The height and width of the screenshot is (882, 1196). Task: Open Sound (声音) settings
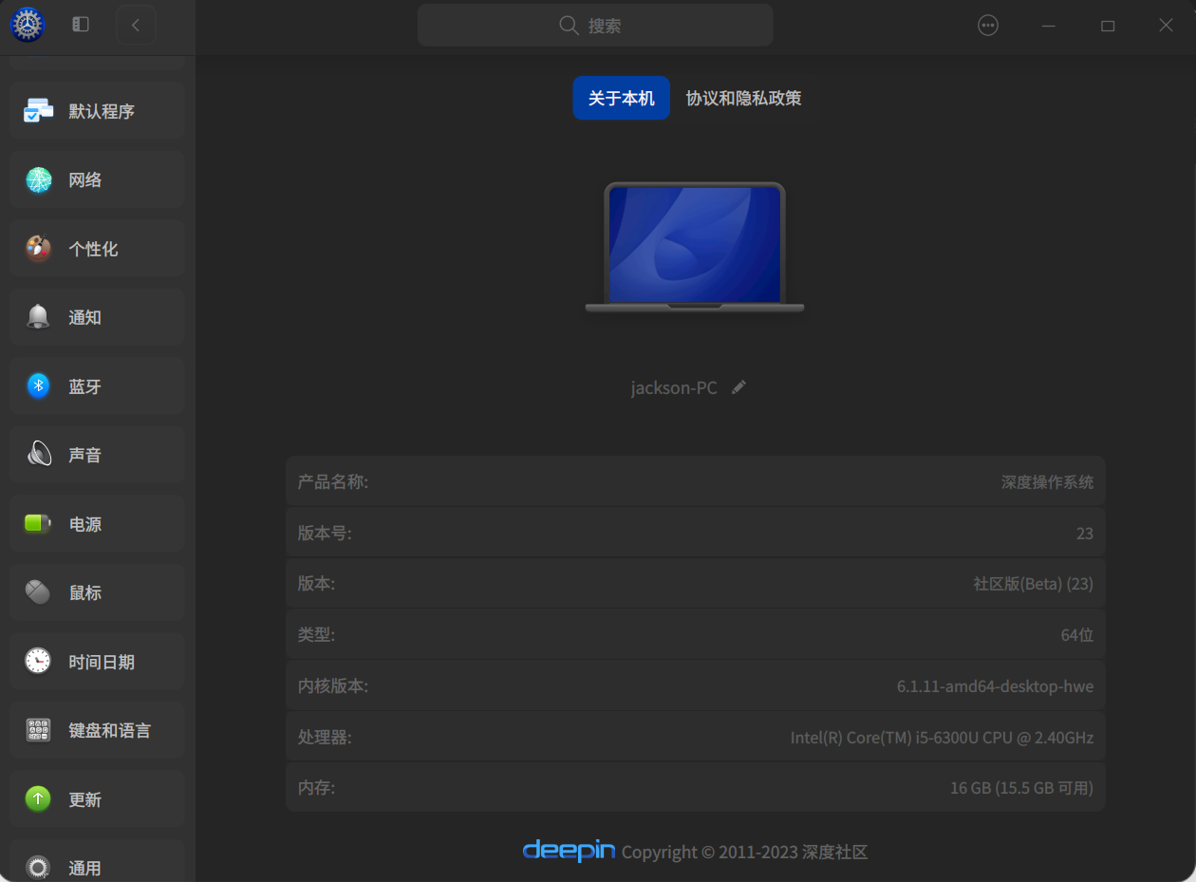tap(97, 455)
